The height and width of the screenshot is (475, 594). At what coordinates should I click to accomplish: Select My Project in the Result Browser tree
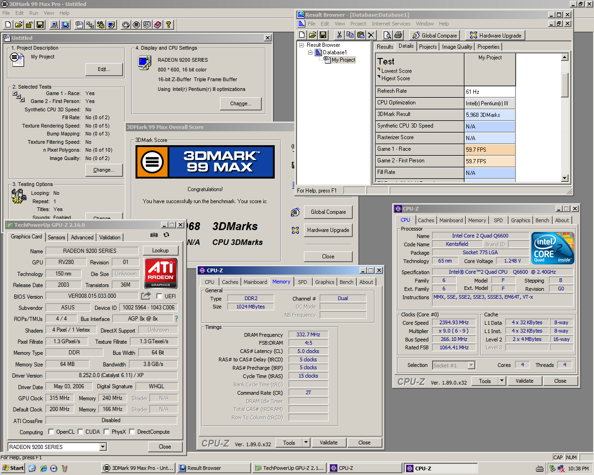[x=343, y=60]
